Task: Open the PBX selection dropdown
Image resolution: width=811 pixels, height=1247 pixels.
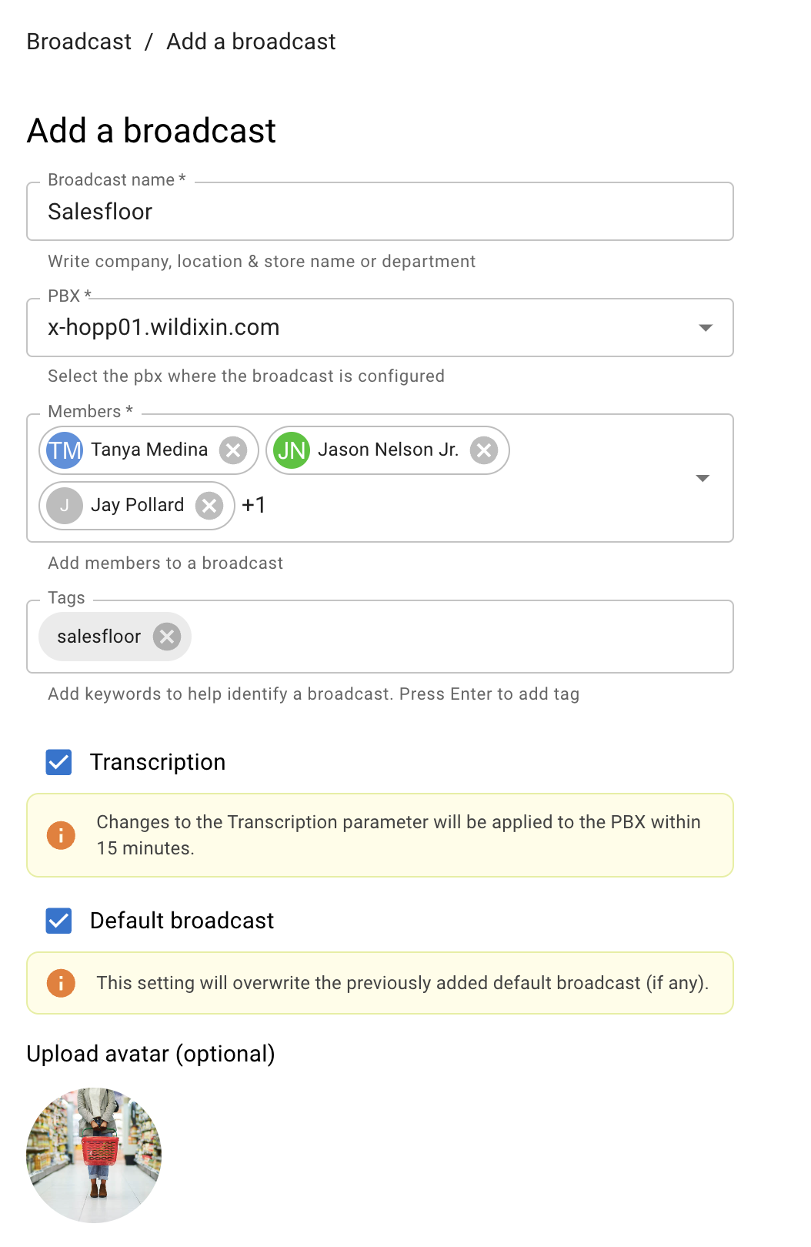Action: 705,328
